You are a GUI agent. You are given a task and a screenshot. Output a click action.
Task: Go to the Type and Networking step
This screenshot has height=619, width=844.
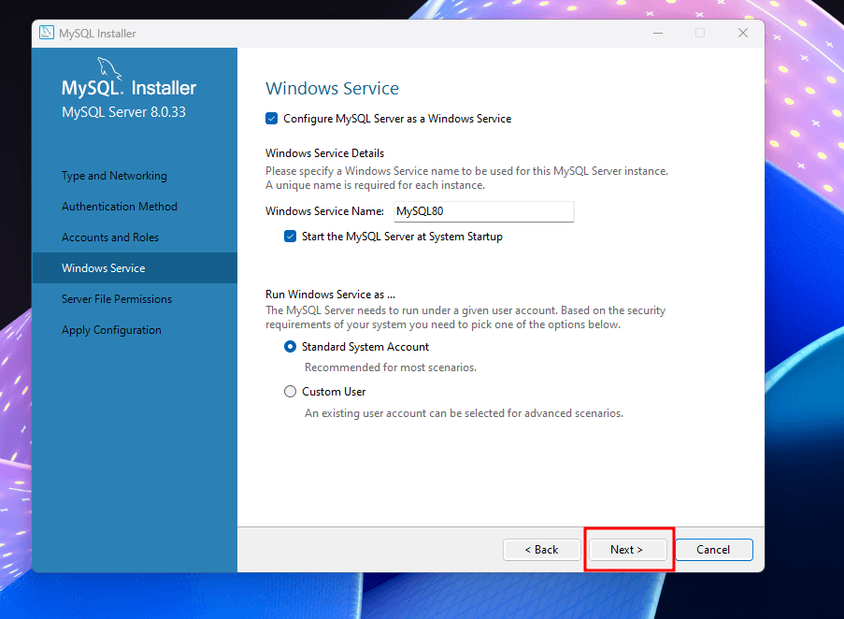tap(114, 176)
